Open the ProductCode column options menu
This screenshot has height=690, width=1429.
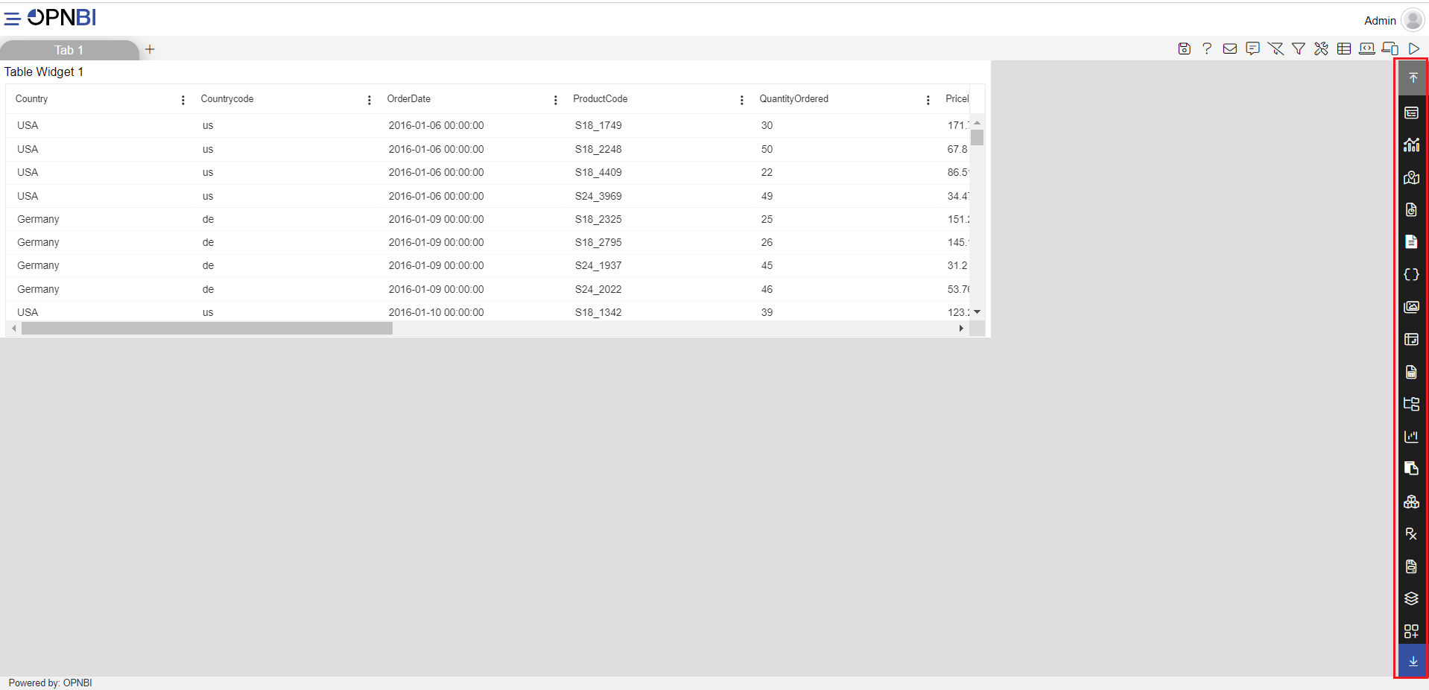tap(742, 100)
